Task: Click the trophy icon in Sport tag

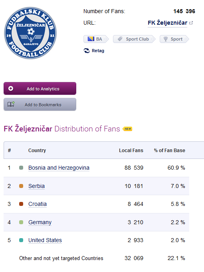Action: 166,39
